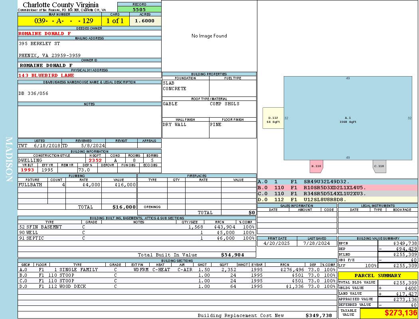This screenshot has width=419, height=319.
Task: Click plumbing total $16,000 in bold
Action: pyautogui.click(x=124, y=207)
